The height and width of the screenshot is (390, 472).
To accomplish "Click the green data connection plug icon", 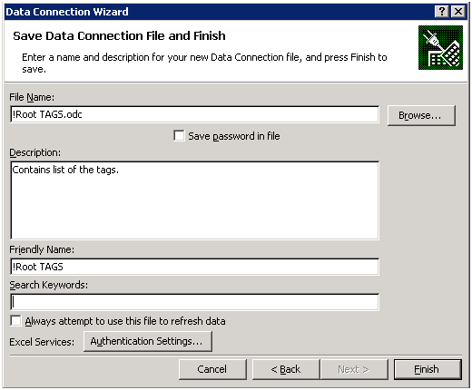I will click(x=440, y=47).
